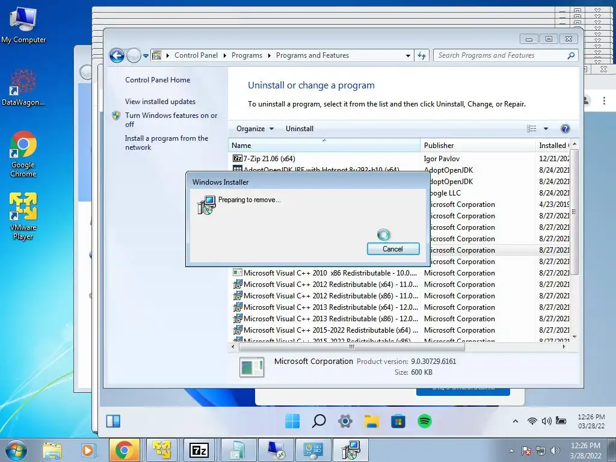This screenshot has width=616, height=462.
Task: Open My Computer desktop icon
Action: click(x=23, y=25)
